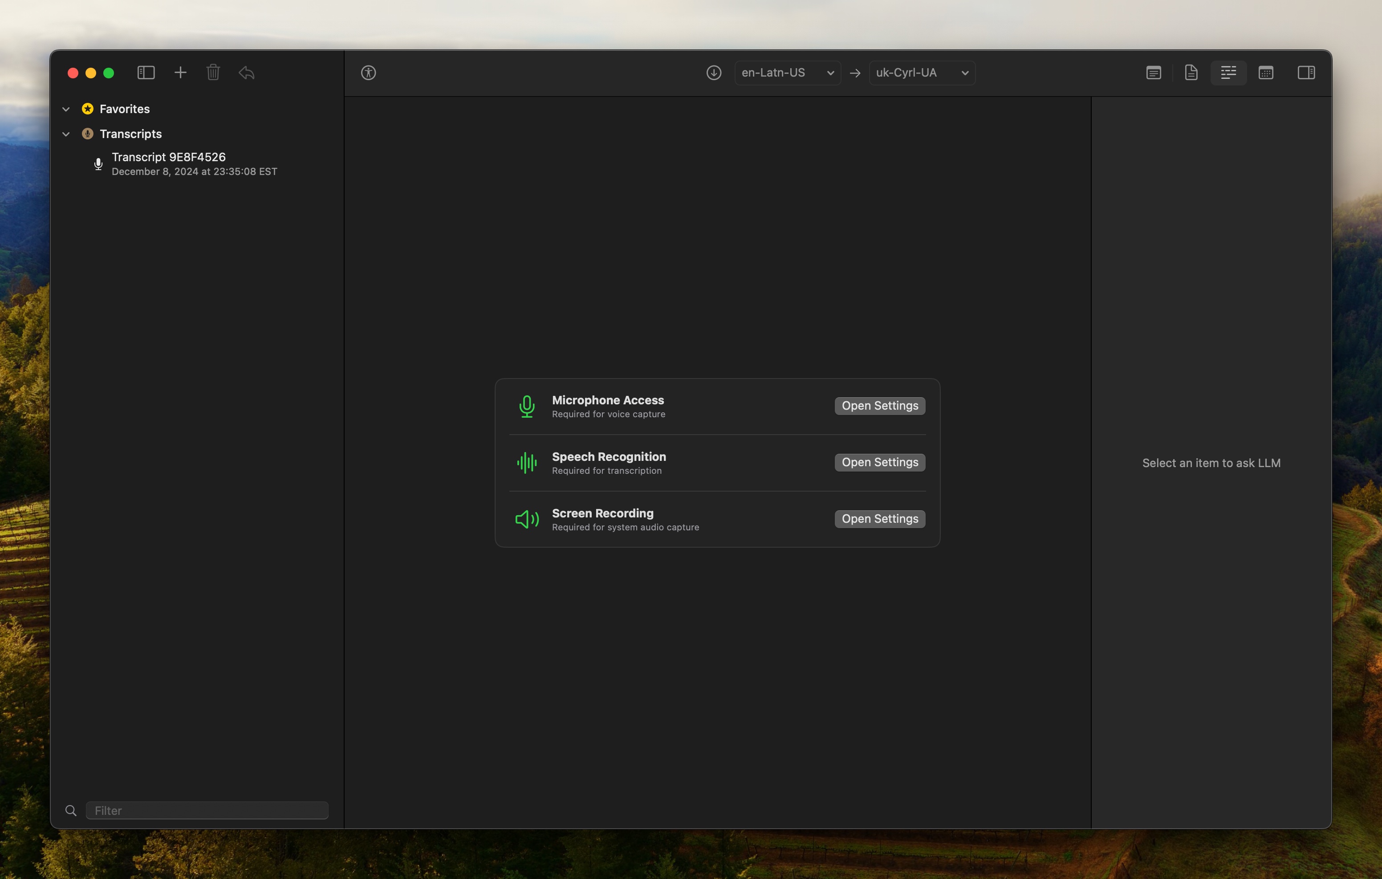
Task: Click the Screen Recording title text
Action: [x=602, y=513]
